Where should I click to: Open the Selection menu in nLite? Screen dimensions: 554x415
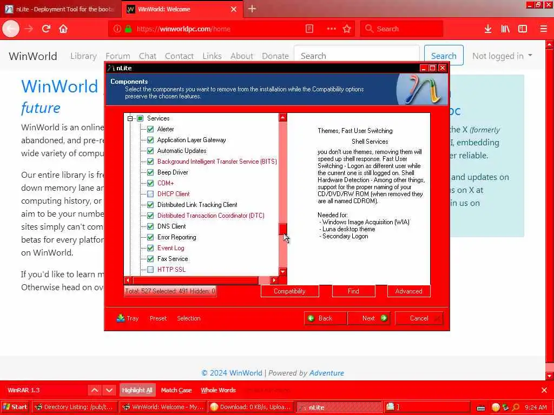[189, 318]
